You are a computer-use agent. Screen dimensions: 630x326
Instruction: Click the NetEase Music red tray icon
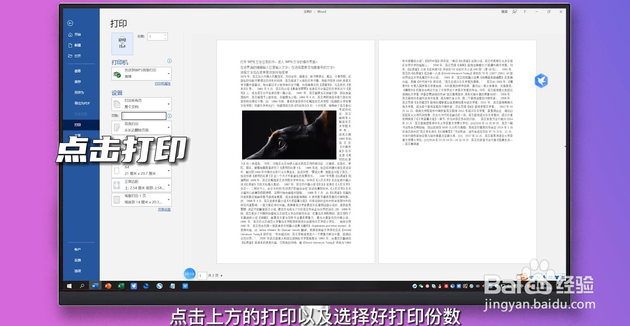446,286
